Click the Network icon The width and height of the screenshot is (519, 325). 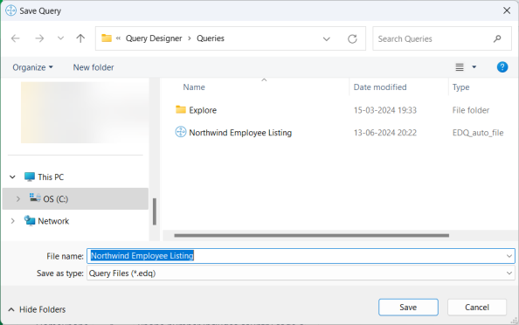[30, 220]
